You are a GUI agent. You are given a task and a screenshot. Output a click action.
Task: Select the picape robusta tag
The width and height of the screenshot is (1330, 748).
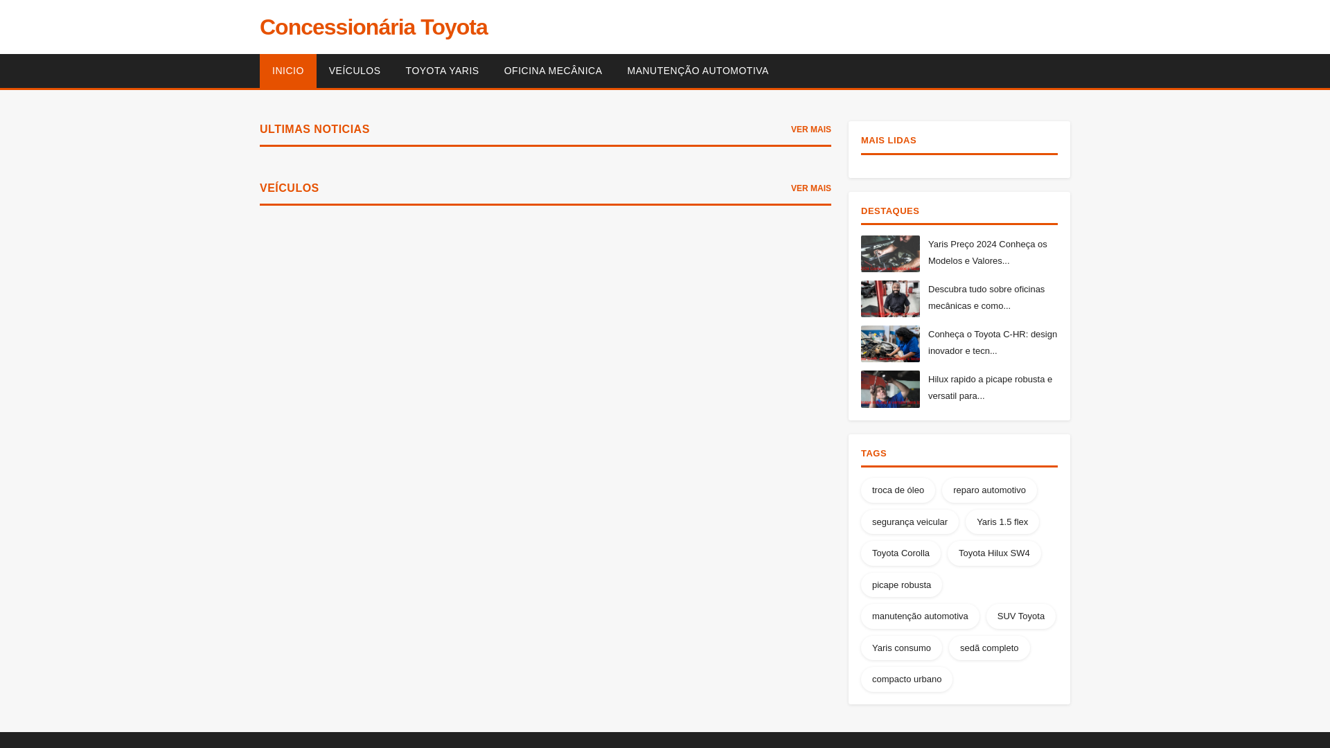tap(901, 585)
